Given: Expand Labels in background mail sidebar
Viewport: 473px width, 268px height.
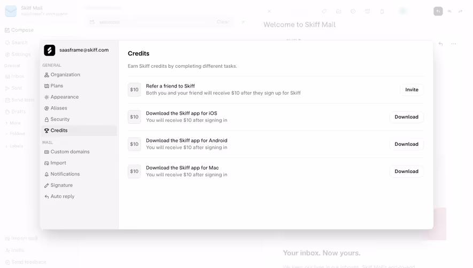Looking at the screenshot, I should pos(14,146).
